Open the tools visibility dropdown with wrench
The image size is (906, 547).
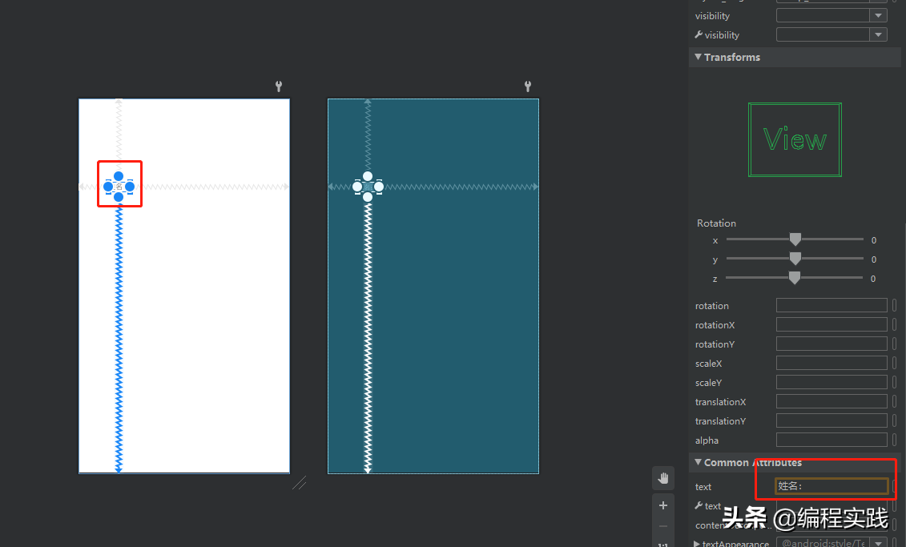coord(878,34)
